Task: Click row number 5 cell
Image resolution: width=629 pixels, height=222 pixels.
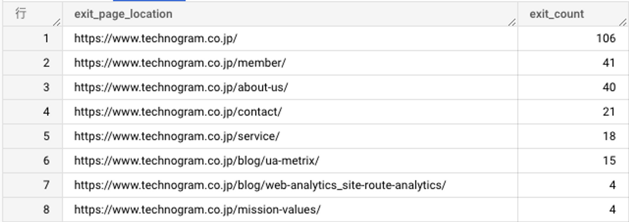Action: [x=32, y=136]
